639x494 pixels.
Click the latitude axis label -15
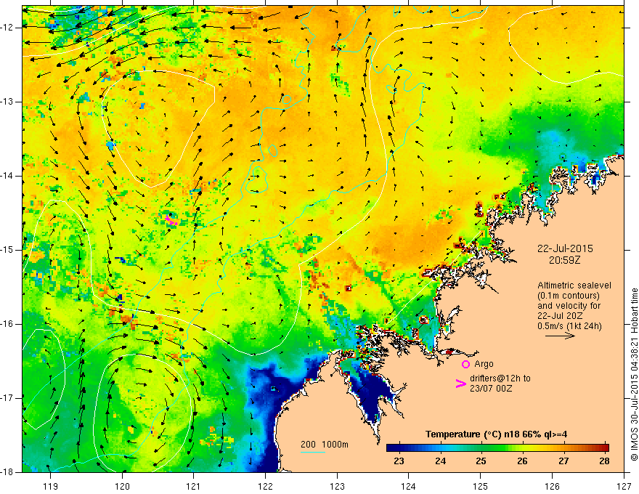pos(8,250)
